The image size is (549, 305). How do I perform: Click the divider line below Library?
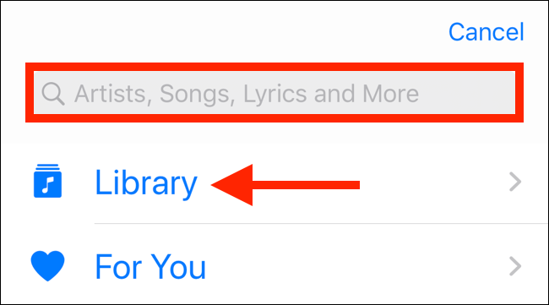click(321, 223)
